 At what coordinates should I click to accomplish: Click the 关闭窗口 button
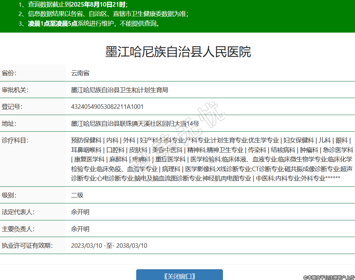click(179, 276)
